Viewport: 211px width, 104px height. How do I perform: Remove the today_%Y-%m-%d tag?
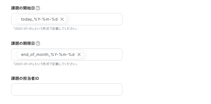point(62,19)
